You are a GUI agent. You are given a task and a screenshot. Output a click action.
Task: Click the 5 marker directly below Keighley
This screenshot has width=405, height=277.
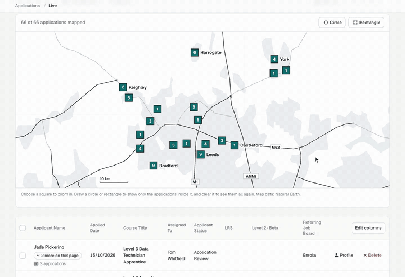(129, 98)
